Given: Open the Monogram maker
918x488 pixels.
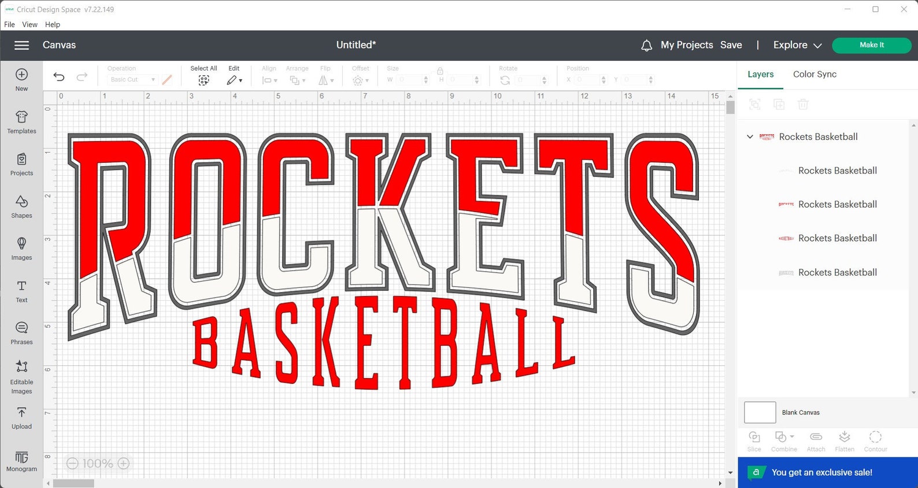Looking at the screenshot, I should [x=21, y=461].
